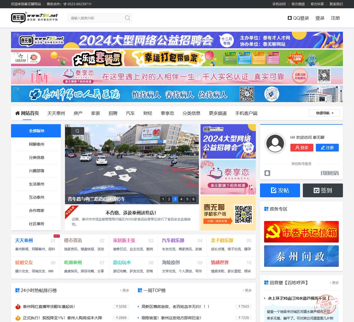Screen dimensions: 354x322
Task: Open 汽车 navigation tab
Action: click(x=130, y=113)
